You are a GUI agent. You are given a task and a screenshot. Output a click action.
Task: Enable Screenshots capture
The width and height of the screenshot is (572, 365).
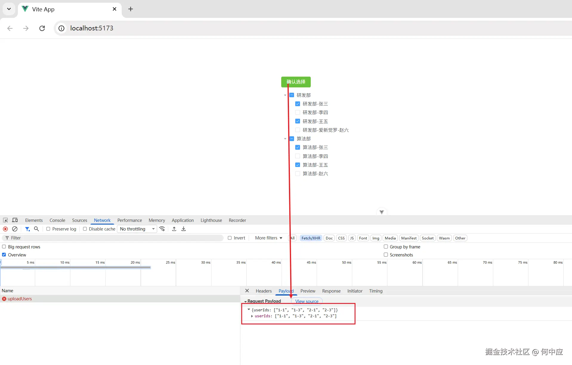pos(386,255)
